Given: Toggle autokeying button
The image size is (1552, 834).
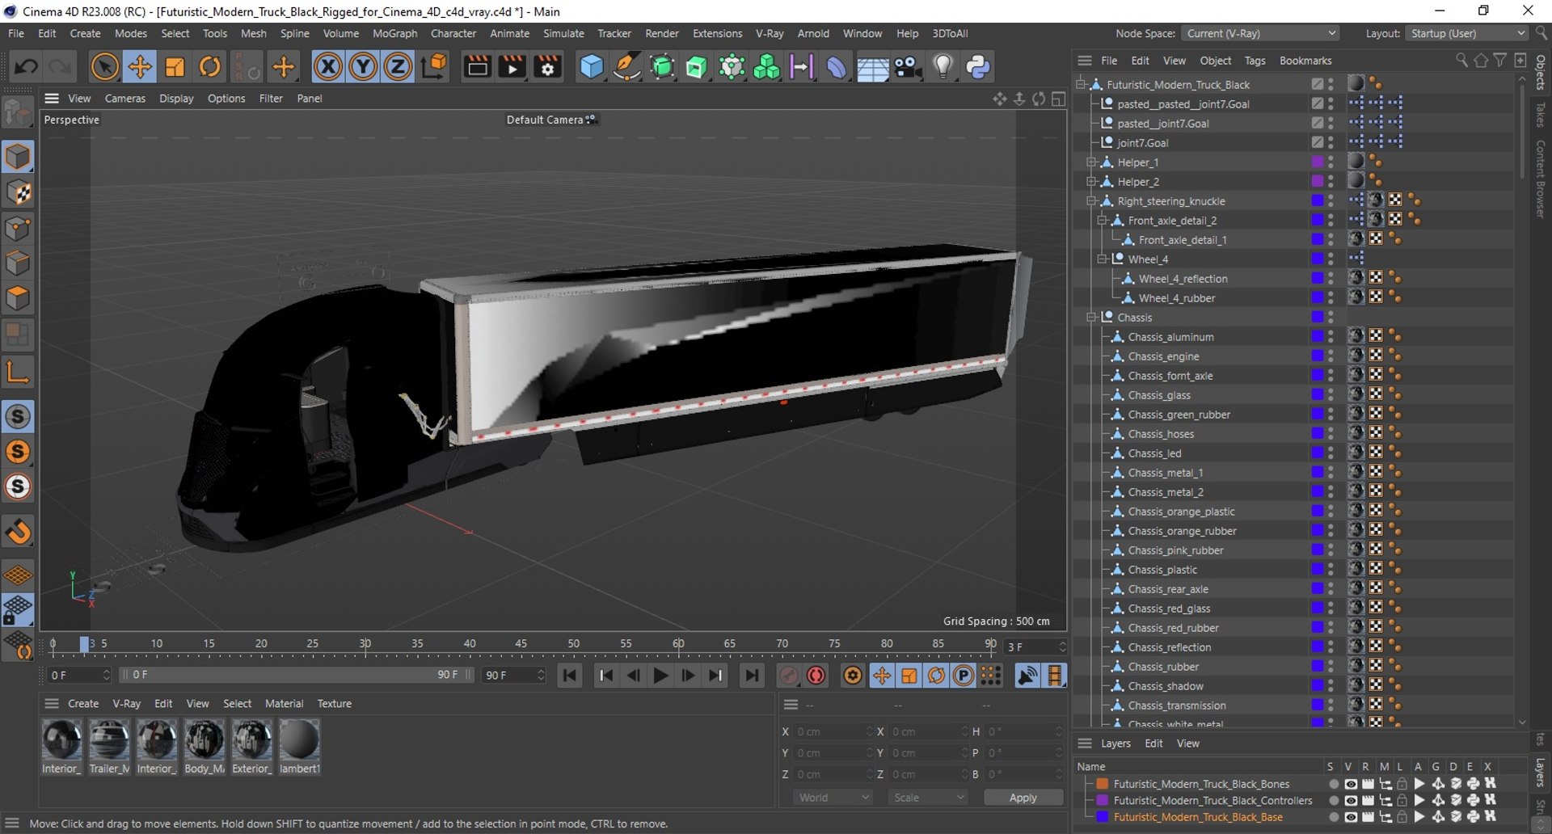Looking at the screenshot, I should [x=816, y=676].
